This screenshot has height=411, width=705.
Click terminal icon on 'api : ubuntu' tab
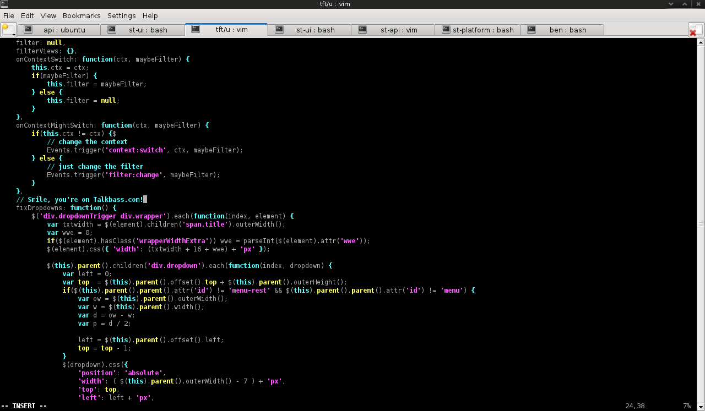pos(28,30)
